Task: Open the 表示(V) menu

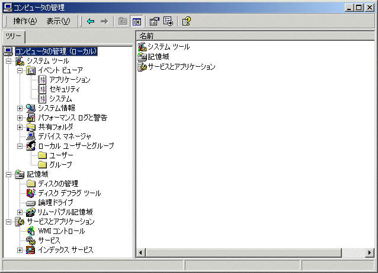Action: pos(58,21)
